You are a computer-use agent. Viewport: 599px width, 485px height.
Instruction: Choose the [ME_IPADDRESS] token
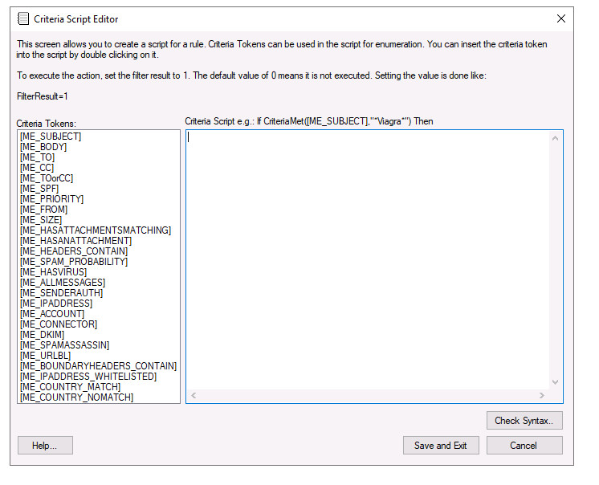point(56,304)
